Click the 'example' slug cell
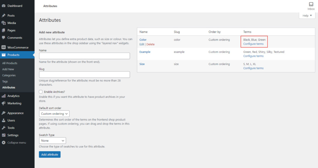 click(x=179, y=52)
